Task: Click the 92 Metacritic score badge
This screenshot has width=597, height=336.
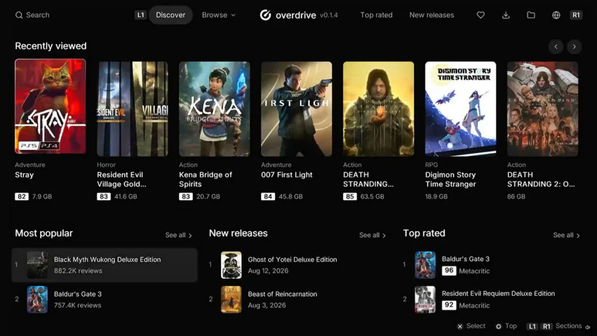Action: pyautogui.click(x=449, y=305)
